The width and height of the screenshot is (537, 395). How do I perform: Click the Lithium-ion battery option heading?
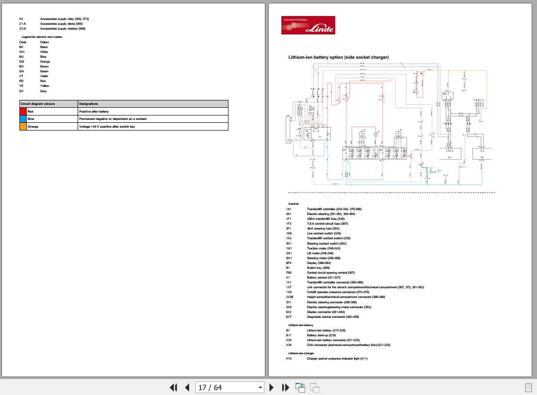(x=339, y=57)
